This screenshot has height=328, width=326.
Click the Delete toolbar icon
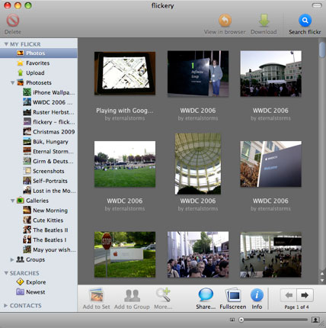click(x=13, y=21)
